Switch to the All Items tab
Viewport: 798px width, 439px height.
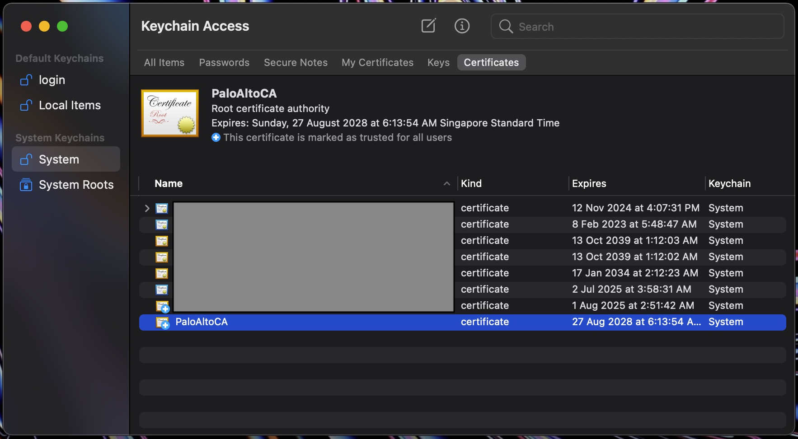(x=164, y=62)
